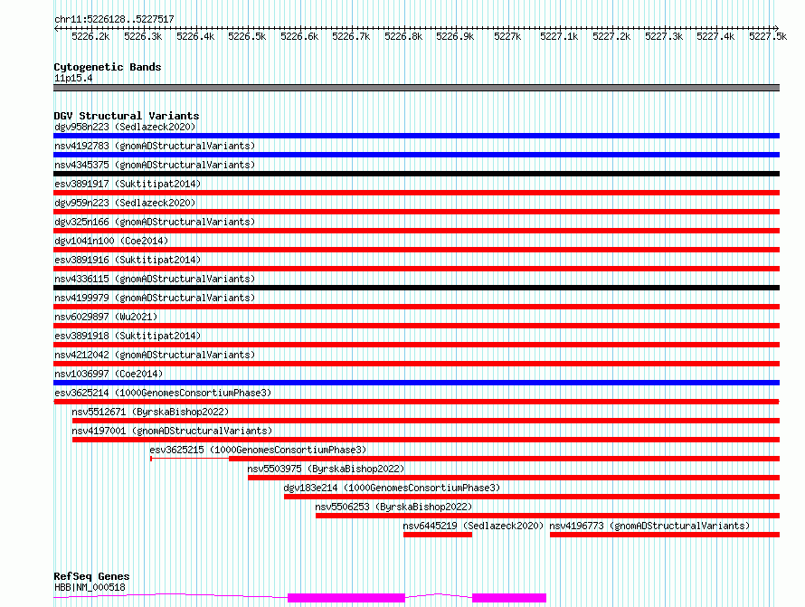Screen dimensions: 805x607
Task: Click the red bar under nsv6029897
Action: [416, 326]
